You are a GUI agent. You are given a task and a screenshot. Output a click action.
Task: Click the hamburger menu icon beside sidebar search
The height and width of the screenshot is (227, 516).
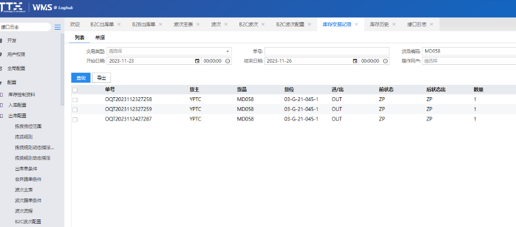57,27
